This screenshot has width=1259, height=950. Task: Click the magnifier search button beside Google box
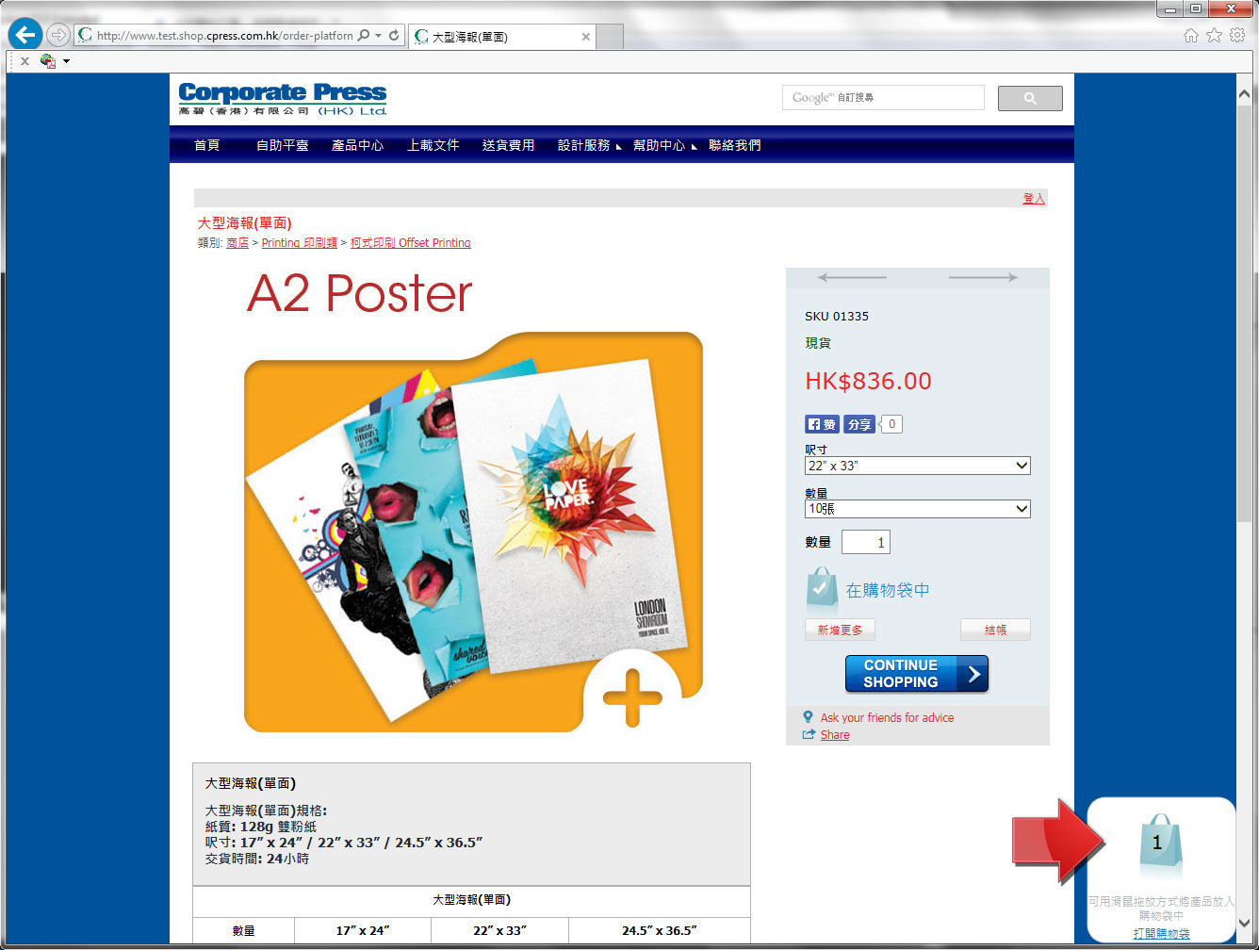(x=1029, y=98)
